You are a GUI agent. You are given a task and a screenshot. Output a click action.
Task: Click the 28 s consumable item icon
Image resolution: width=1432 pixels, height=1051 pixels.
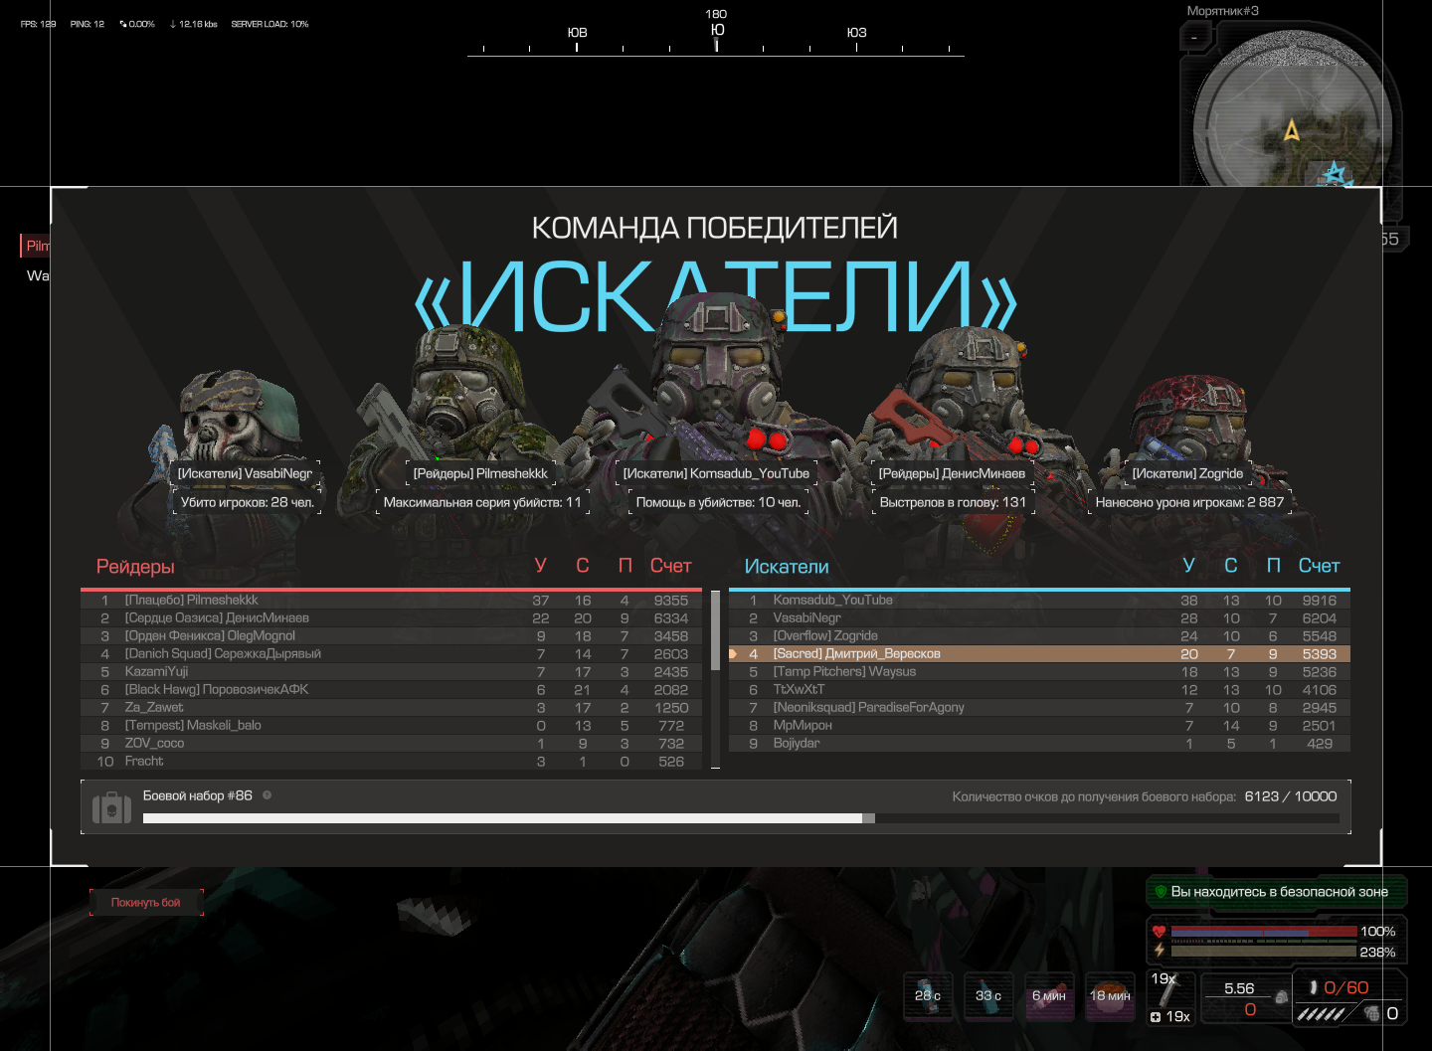click(928, 995)
